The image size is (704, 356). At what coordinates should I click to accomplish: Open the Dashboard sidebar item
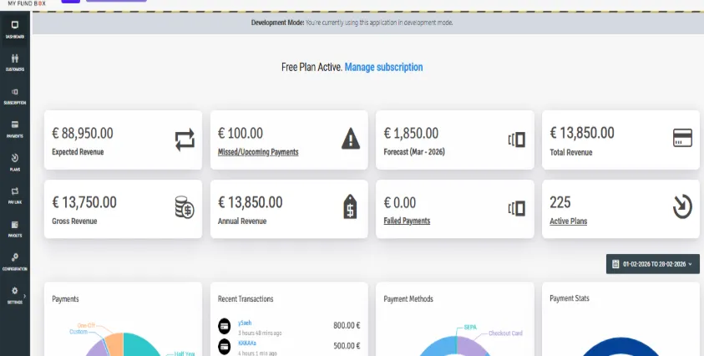[15, 29]
